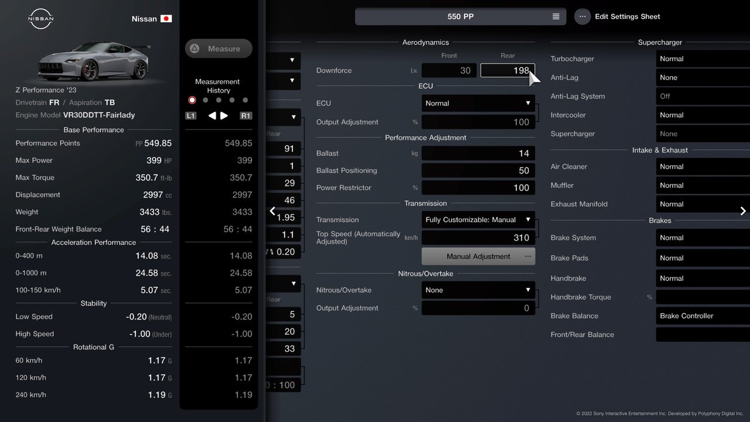Viewport: 750px width, 422px height.
Task: Click the L1 shoulder button icon
Action: [190, 115]
